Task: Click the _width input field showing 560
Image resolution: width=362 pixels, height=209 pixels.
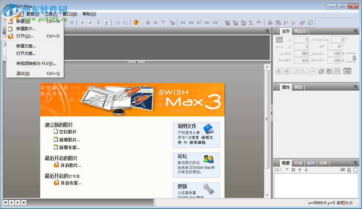Action: pos(301,54)
